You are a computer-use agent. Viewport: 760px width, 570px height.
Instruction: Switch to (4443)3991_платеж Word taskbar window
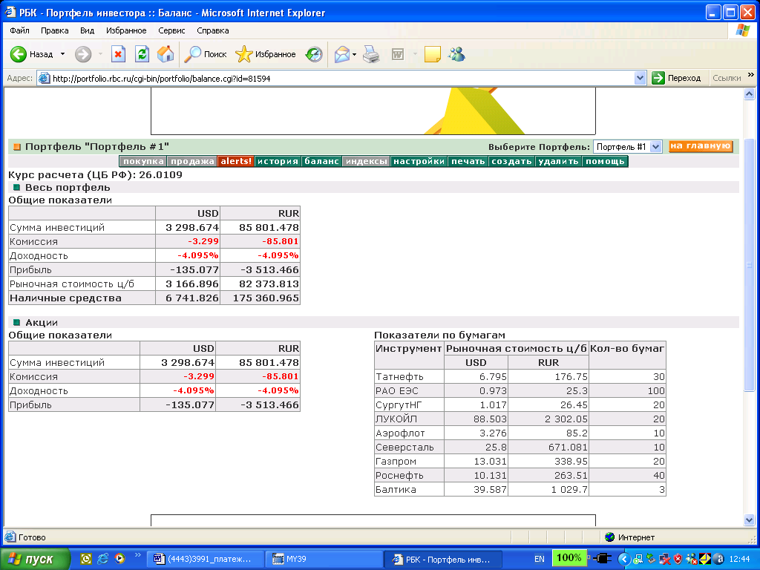(x=205, y=559)
